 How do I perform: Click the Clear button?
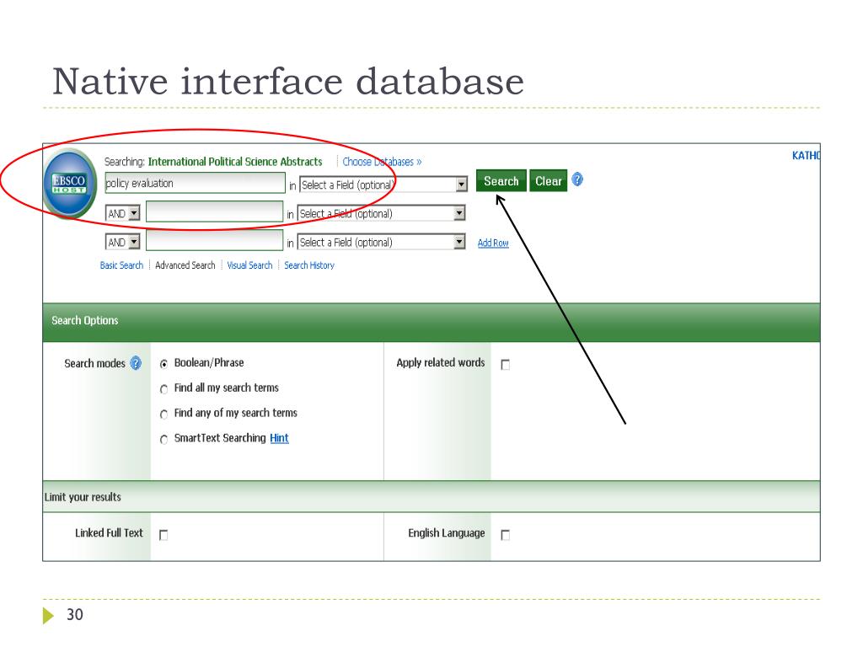coord(548,180)
